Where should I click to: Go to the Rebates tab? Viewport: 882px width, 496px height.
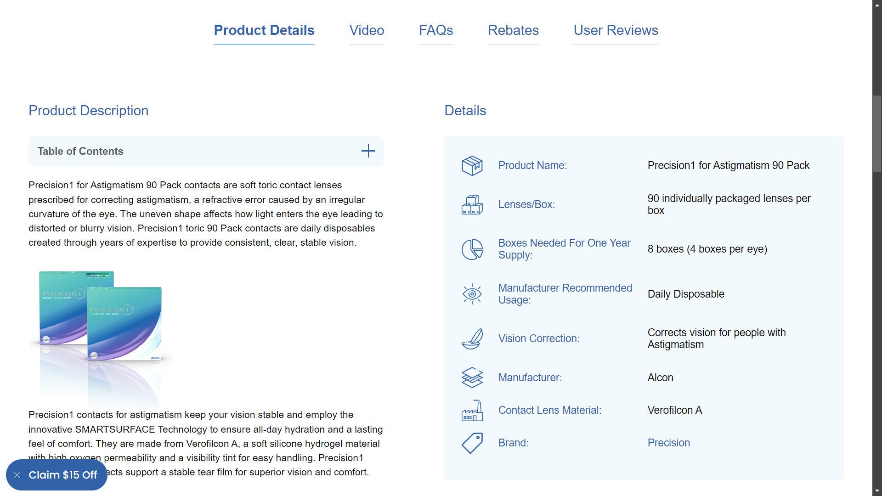pos(513,30)
